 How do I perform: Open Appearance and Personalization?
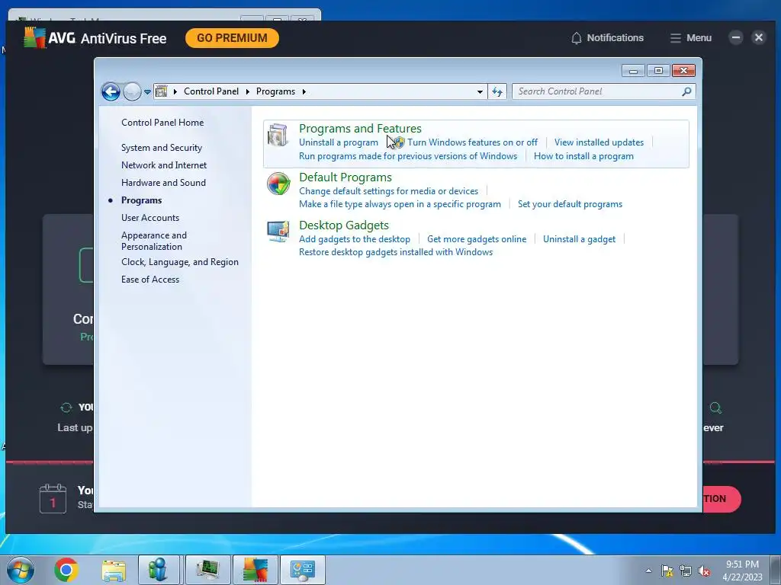(x=154, y=241)
